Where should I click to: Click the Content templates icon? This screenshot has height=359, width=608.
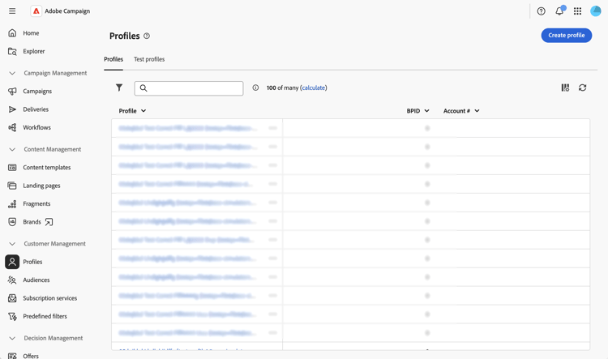click(x=12, y=168)
